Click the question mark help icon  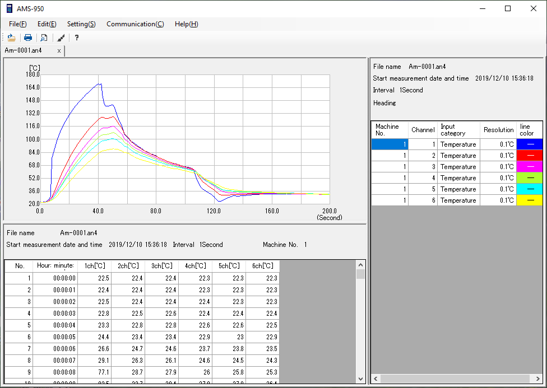77,38
